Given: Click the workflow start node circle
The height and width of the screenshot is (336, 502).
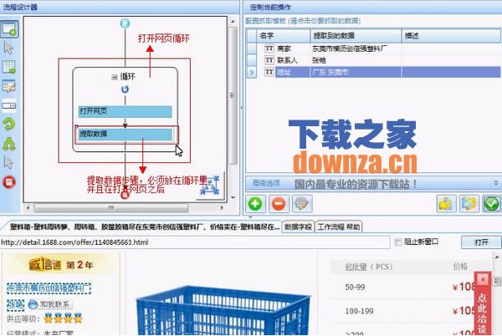Looking at the screenshot, I should [x=125, y=23].
